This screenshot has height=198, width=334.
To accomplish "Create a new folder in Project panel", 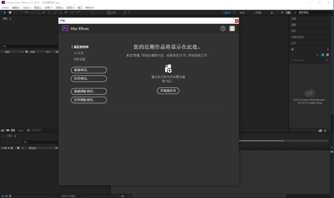I will tap(8, 130).
